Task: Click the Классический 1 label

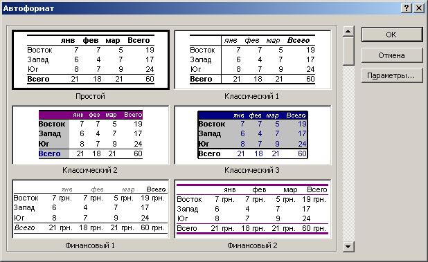Action: click(251, 96)
